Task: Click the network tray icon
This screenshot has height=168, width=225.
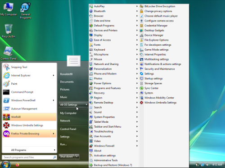Action: point(202,164)
